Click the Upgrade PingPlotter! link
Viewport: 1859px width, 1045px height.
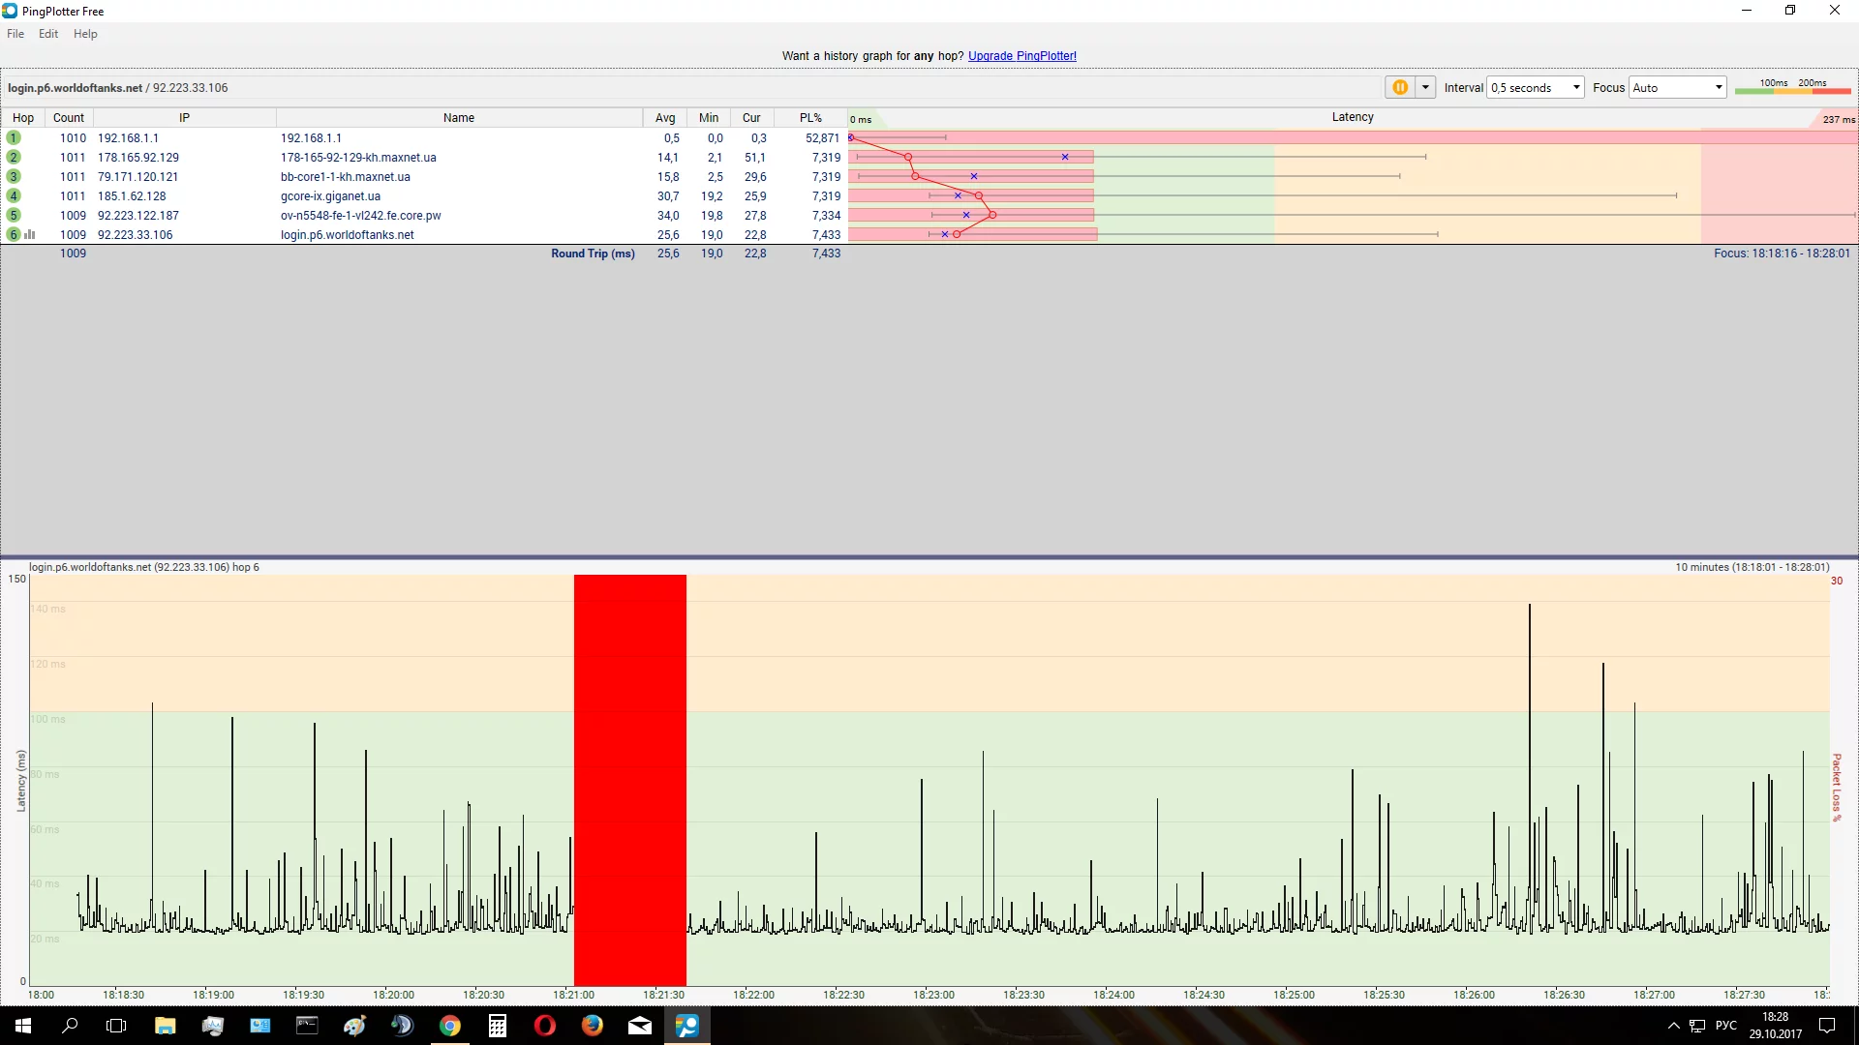tap(1021, 56)
